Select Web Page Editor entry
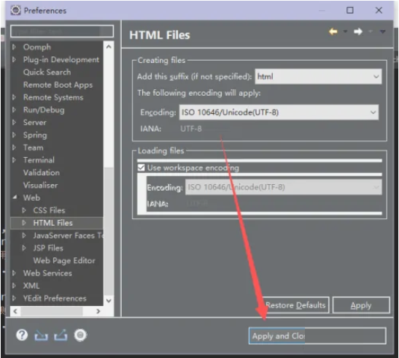This screenshot has height=358, width=399. 64,260
